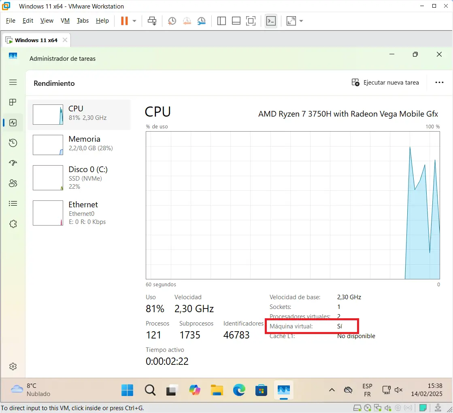Open the VM menu
Viewport: 453px width, 413px height.
point(65,21)
